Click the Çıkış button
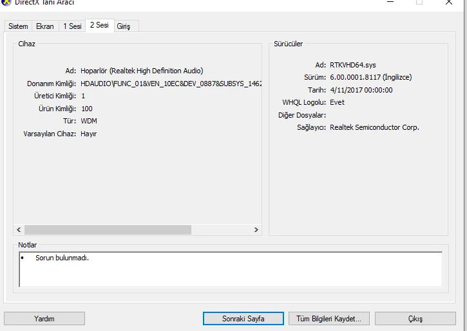 tap(415, 319)
